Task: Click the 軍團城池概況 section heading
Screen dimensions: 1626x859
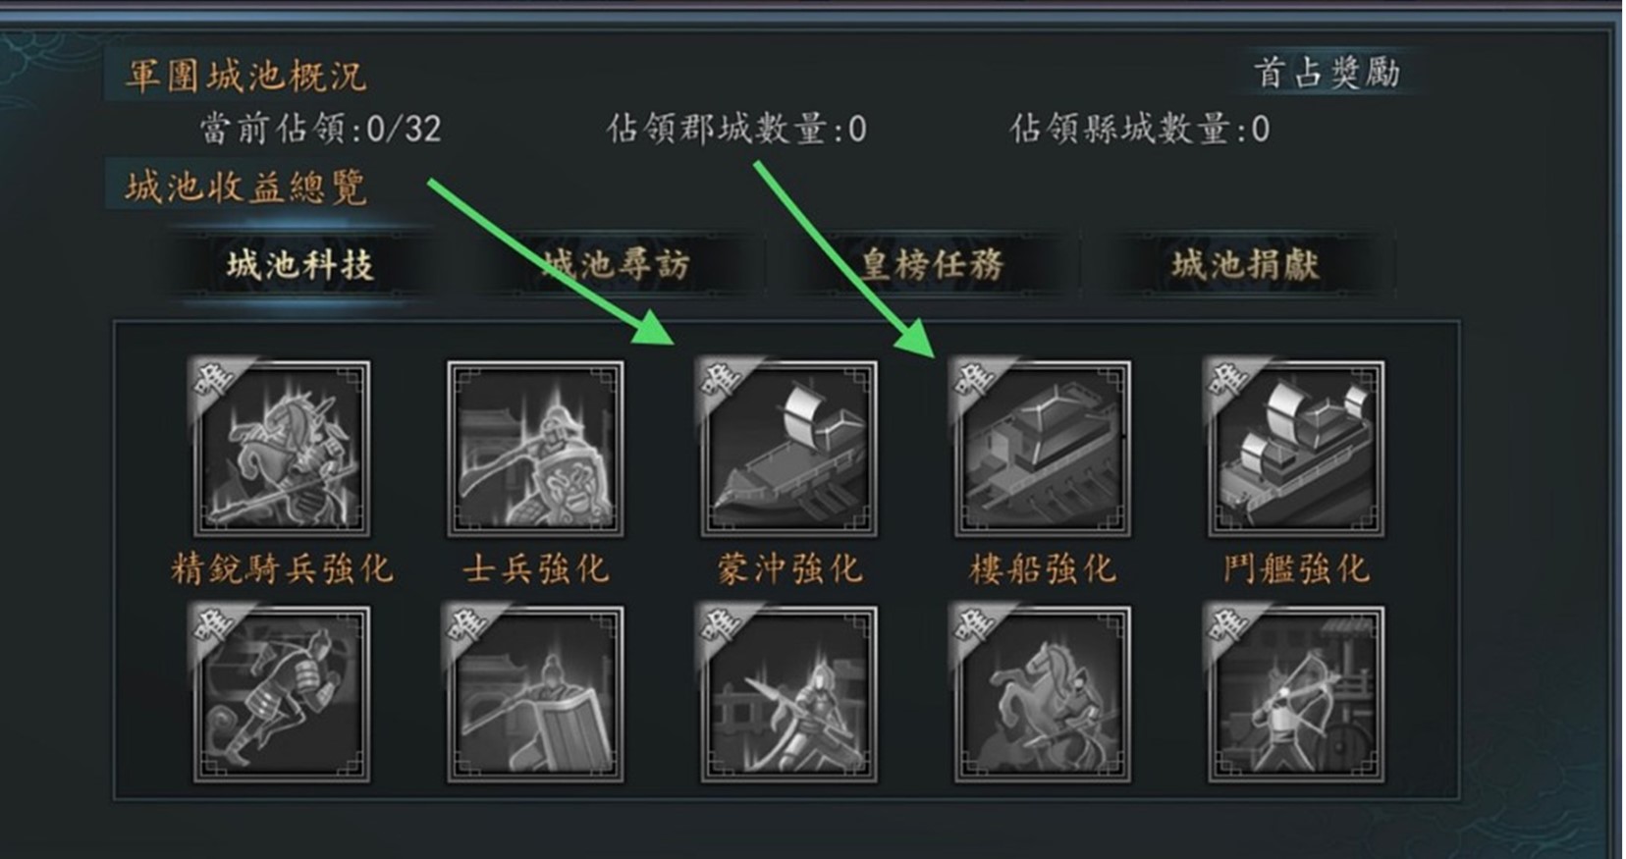Action: click(x=245, y=76)
